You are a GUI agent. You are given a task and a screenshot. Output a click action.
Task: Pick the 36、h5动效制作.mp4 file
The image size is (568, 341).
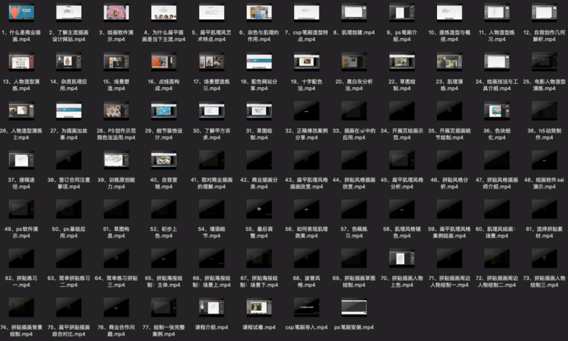(x=544, y=110)
